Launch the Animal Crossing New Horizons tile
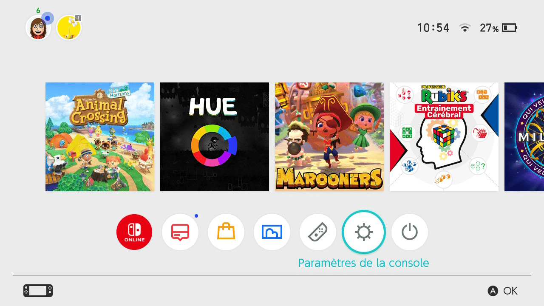Viewport: 544px width, 306px height. [x=100, y=137]
